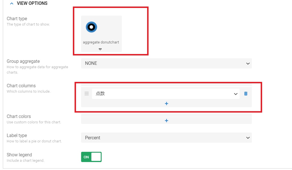Image resolution: width=292 pixels, height=170 pixels.
Task: Click the 'Label type' label
Action: (17, 135)
